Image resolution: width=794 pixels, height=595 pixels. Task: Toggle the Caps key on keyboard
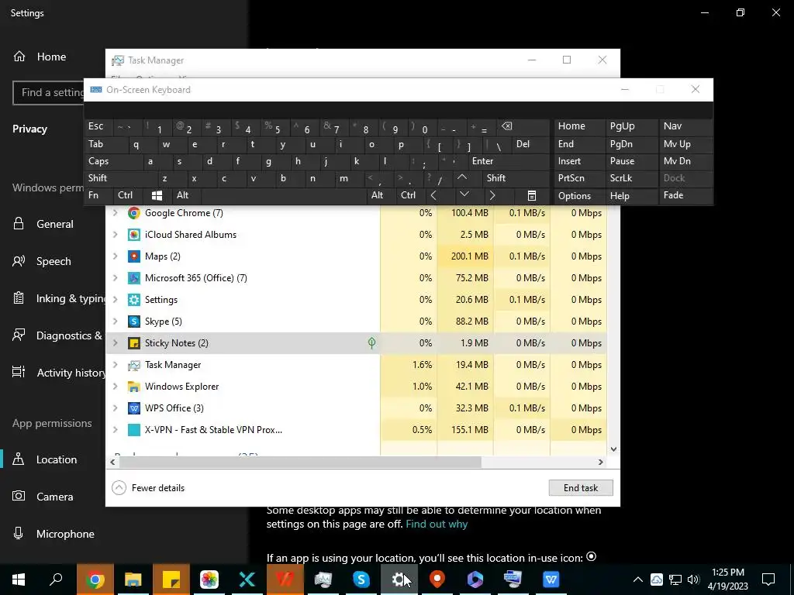coord(112,161)
